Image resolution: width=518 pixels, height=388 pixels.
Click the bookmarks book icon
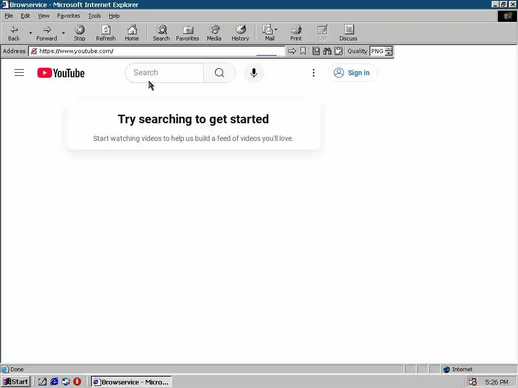316,51
